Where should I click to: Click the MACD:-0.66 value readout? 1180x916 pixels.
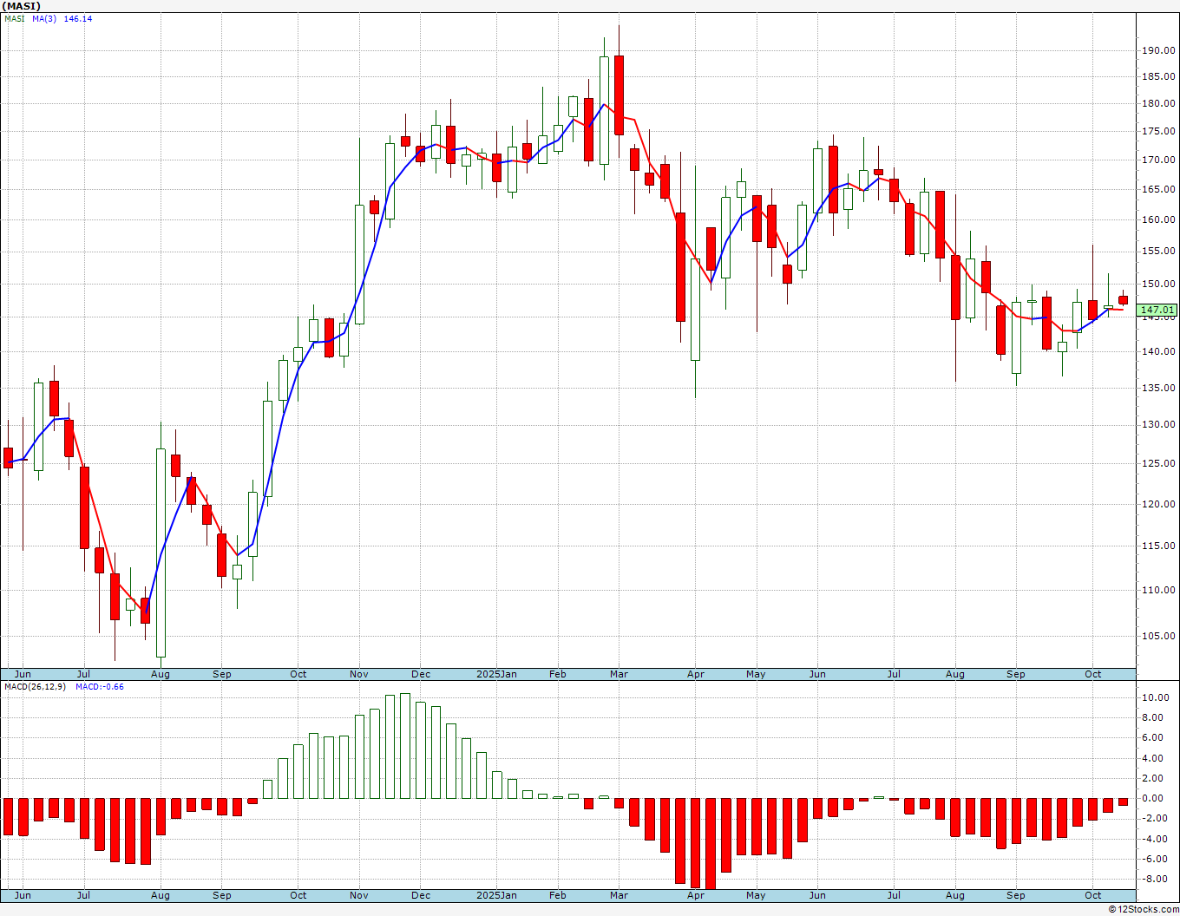click(x=100, y=687)
